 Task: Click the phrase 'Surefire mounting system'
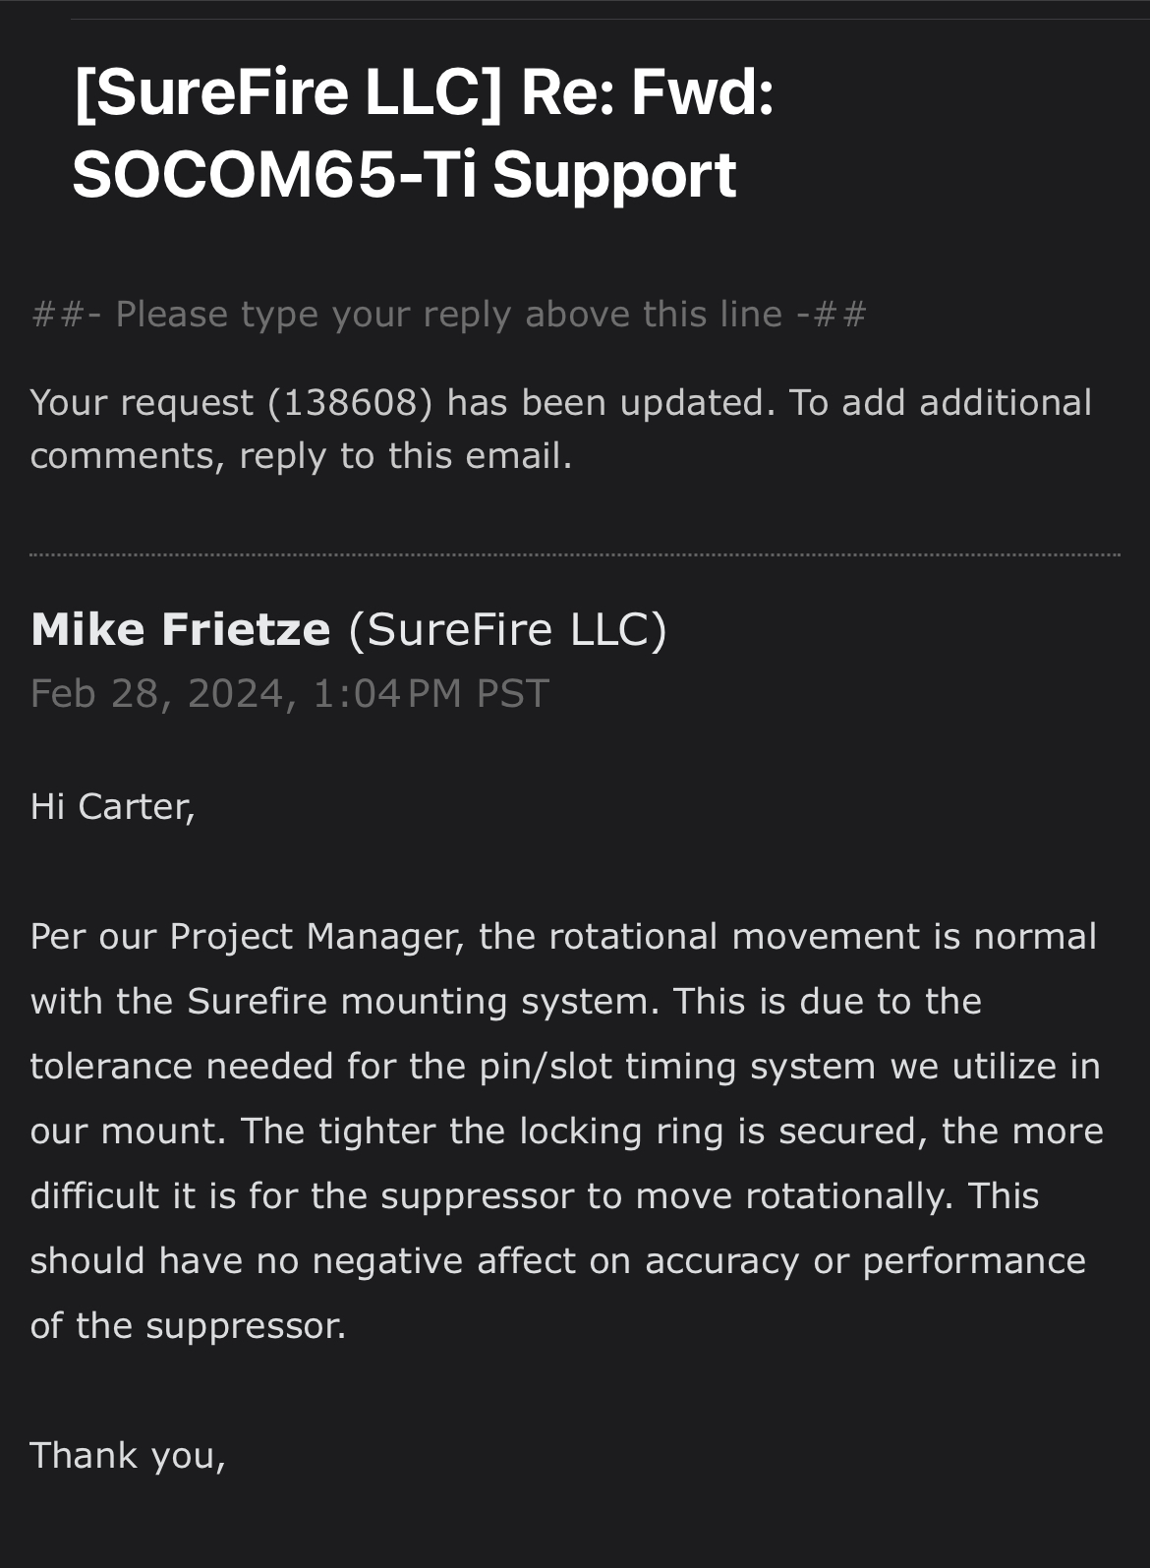[x=419, y=1002]
